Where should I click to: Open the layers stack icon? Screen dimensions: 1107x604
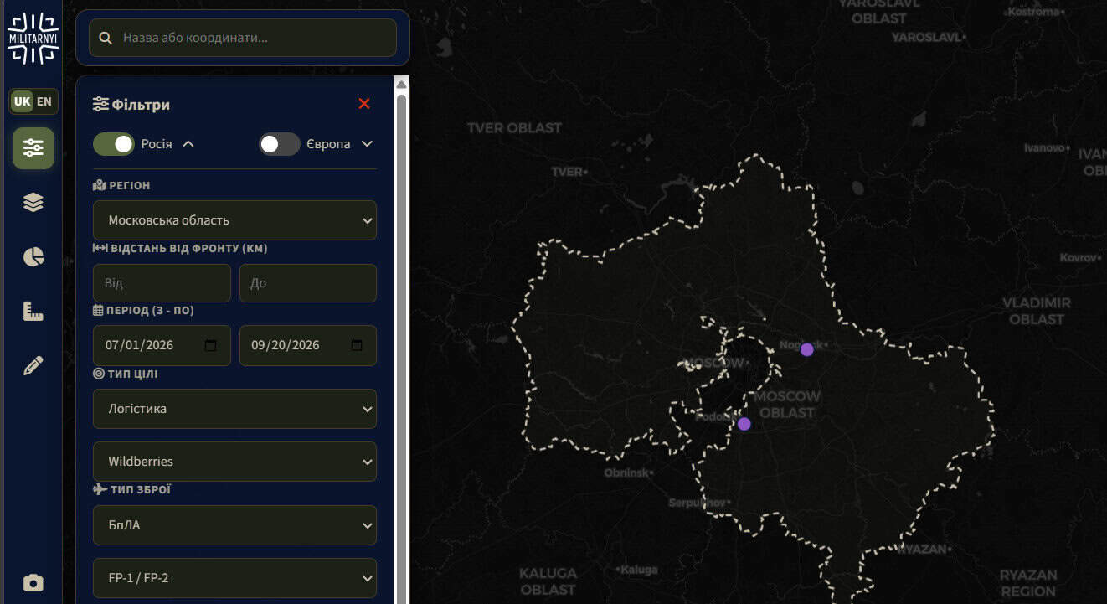coord(33,202)
